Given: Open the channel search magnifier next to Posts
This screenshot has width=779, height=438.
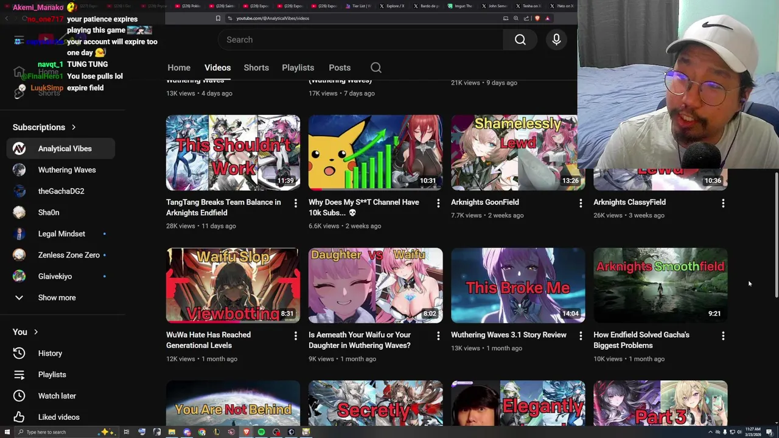Looking at the screenshot, I should click(376, 68).
